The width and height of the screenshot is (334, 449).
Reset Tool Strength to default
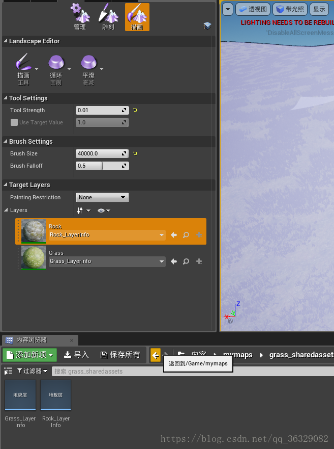[x=135, y=110]
